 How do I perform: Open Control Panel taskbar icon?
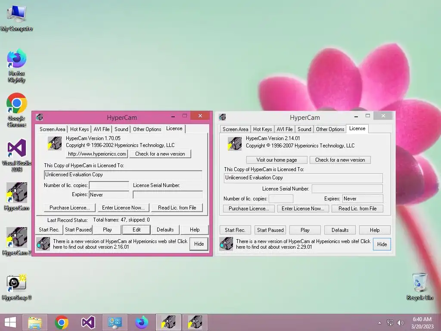(115, 322)
